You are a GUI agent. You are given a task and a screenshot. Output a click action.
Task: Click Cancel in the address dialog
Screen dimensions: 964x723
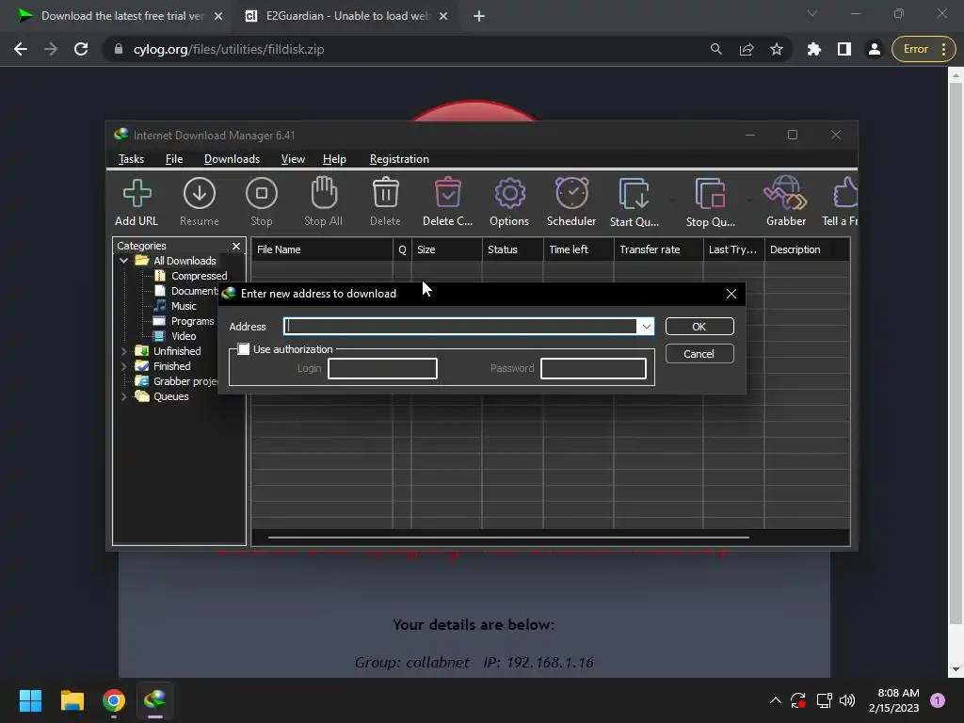699,354
